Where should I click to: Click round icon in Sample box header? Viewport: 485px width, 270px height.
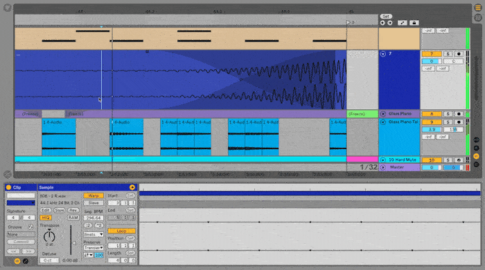(x=132, y=187)
